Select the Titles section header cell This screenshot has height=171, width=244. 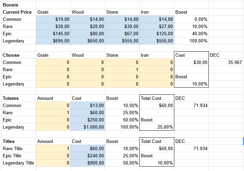tap(17, 142)
